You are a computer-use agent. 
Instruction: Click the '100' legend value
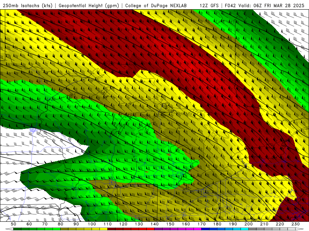(x=92, y=224)
